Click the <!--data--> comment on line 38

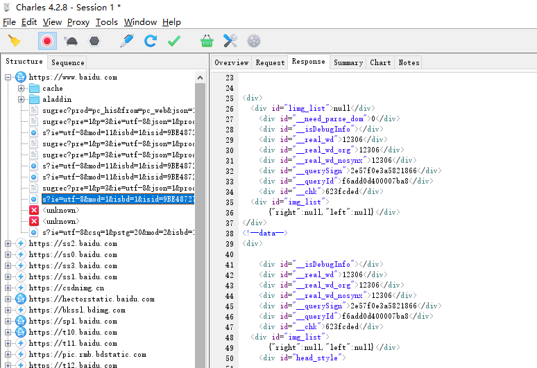265,234
